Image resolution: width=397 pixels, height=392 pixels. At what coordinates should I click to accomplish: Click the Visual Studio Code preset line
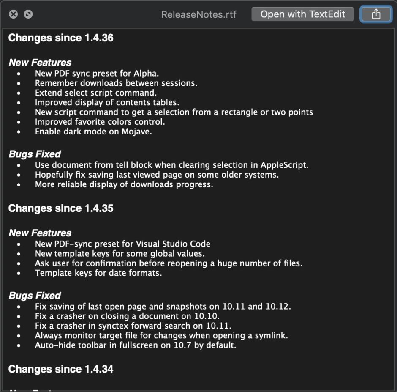coord(122,244)
